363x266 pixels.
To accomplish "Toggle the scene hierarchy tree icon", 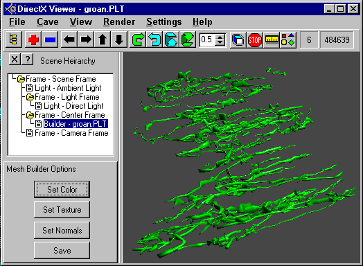I will 13,39.
